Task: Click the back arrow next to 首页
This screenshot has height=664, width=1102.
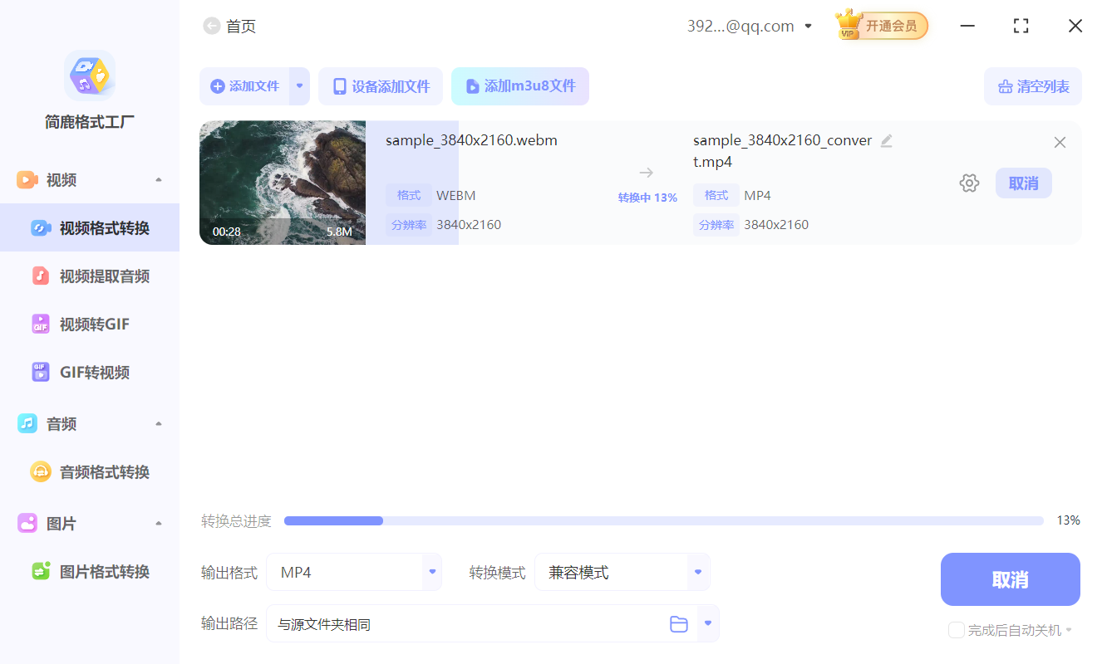Action: pyautogui.click(x=211, y=26)
